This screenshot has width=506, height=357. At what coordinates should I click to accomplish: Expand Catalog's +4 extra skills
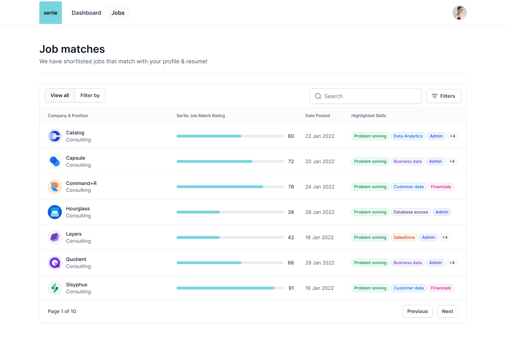(x=452, y=136)
